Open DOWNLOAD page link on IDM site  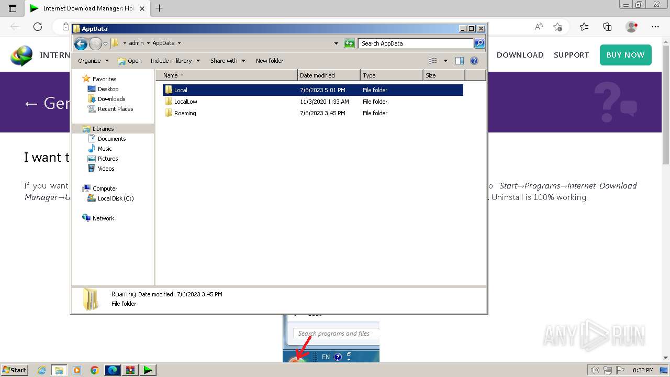[520, 55]
